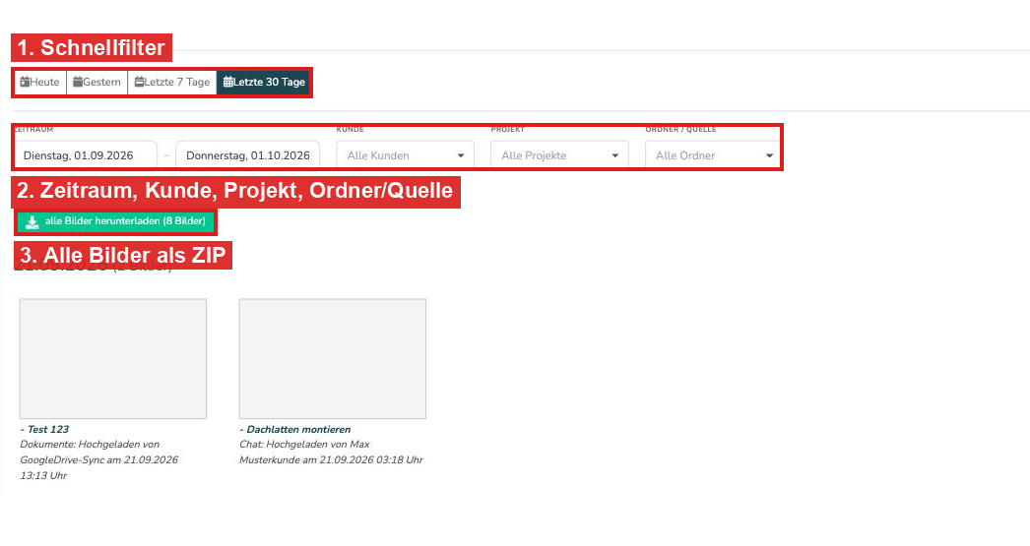The width and height of the screenshot is (1030, 546).
Task: Select the Heute quick filter
Action: point(40,82)
